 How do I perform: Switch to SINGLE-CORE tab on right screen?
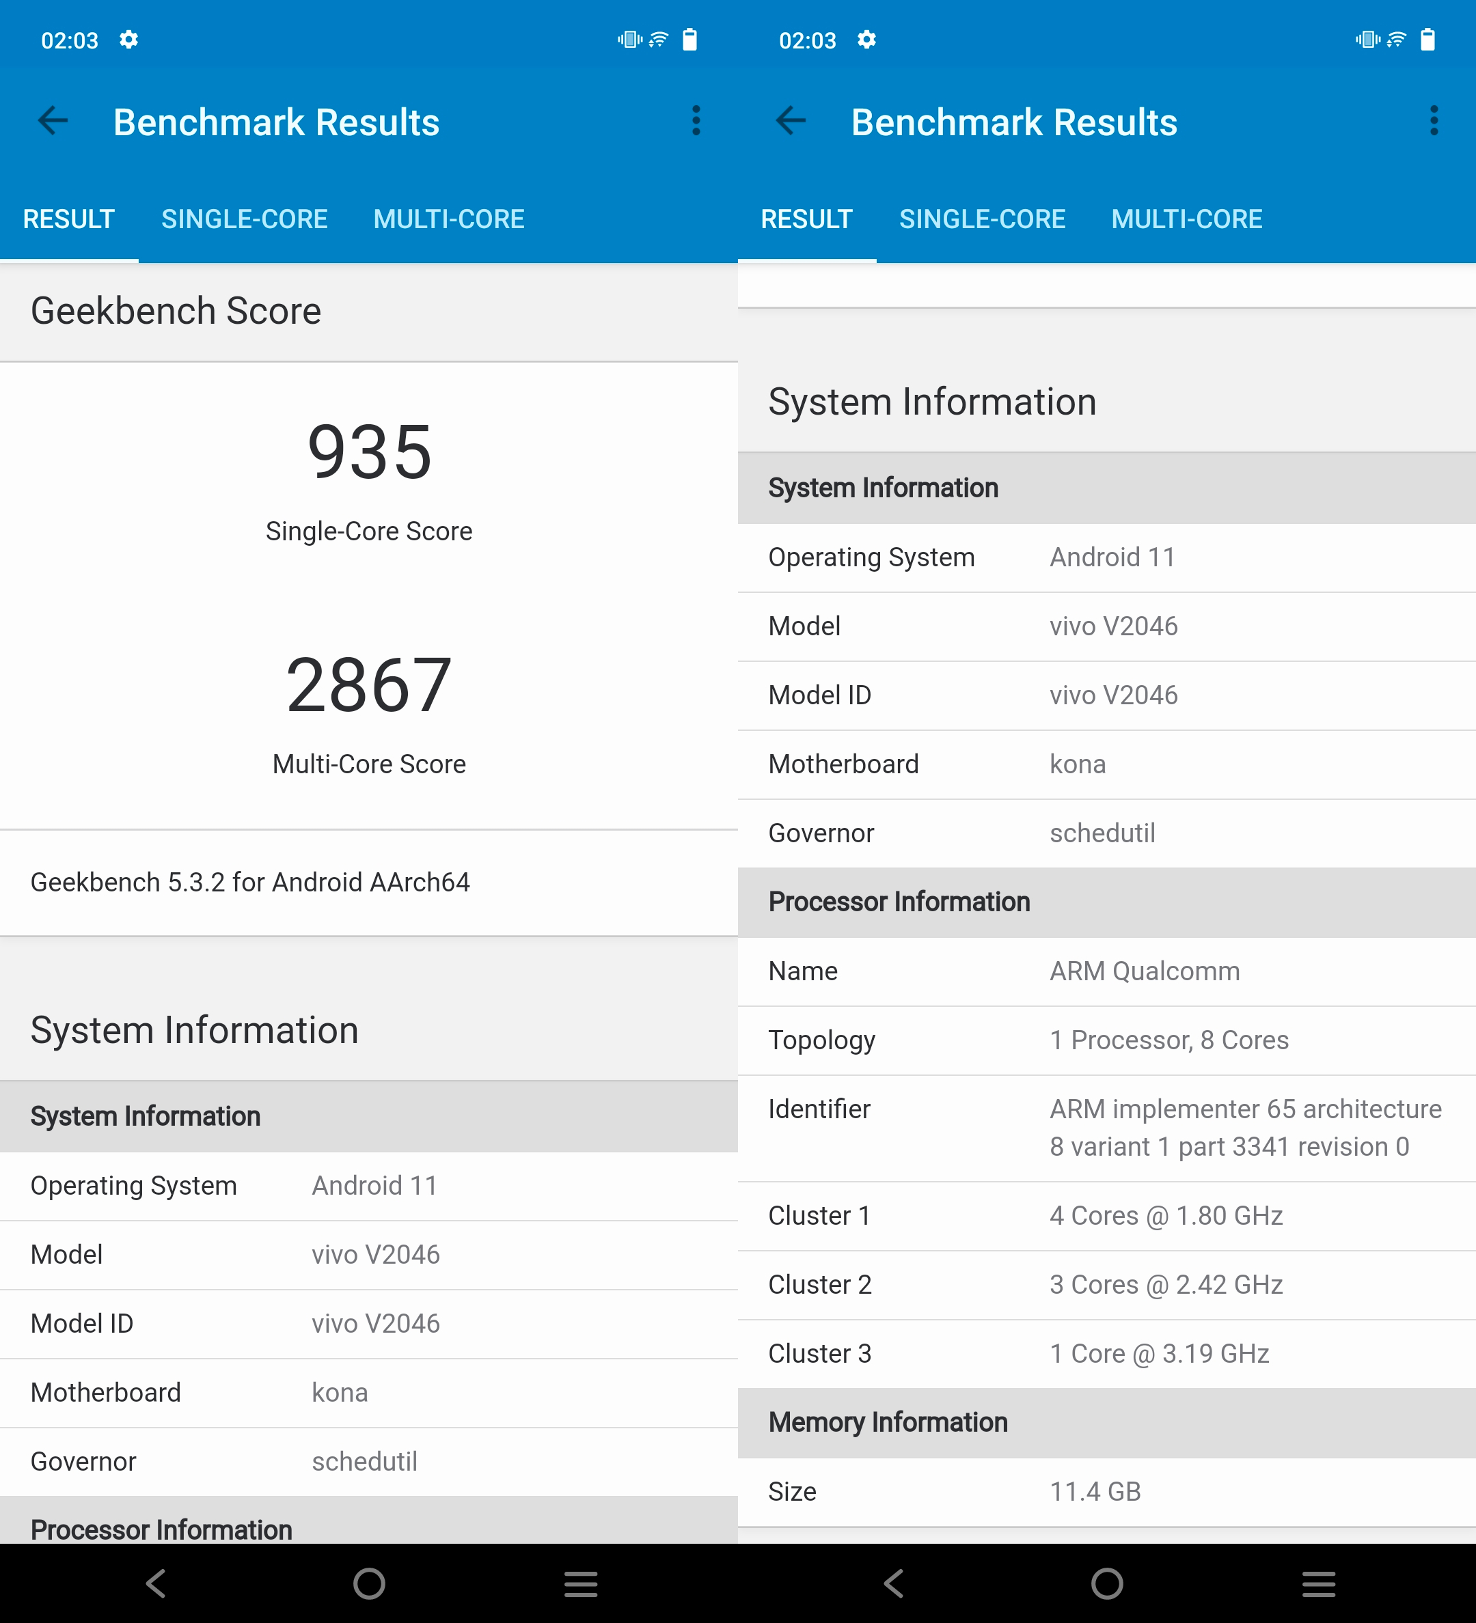(x=983, y=219)
